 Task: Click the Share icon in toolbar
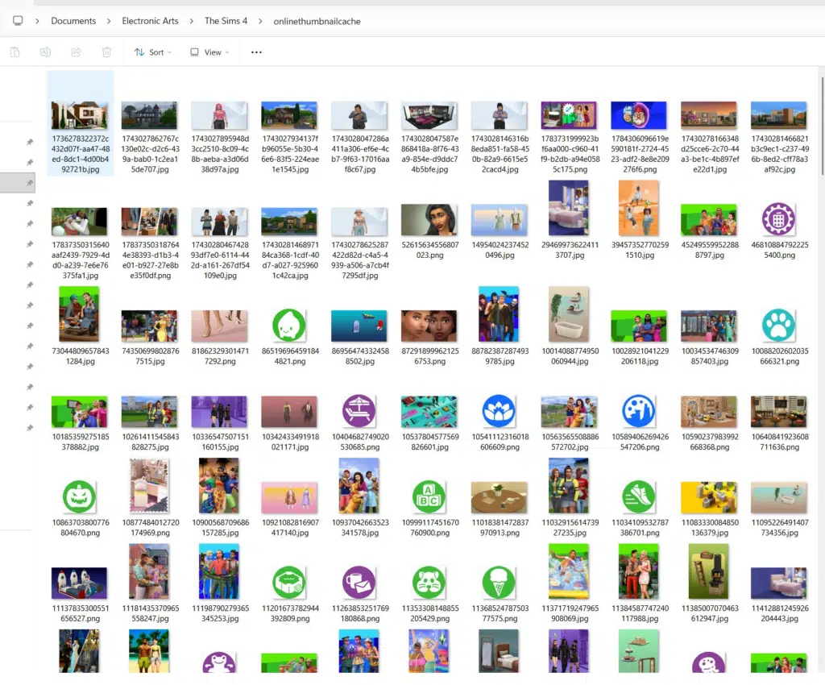click(76, 52)
